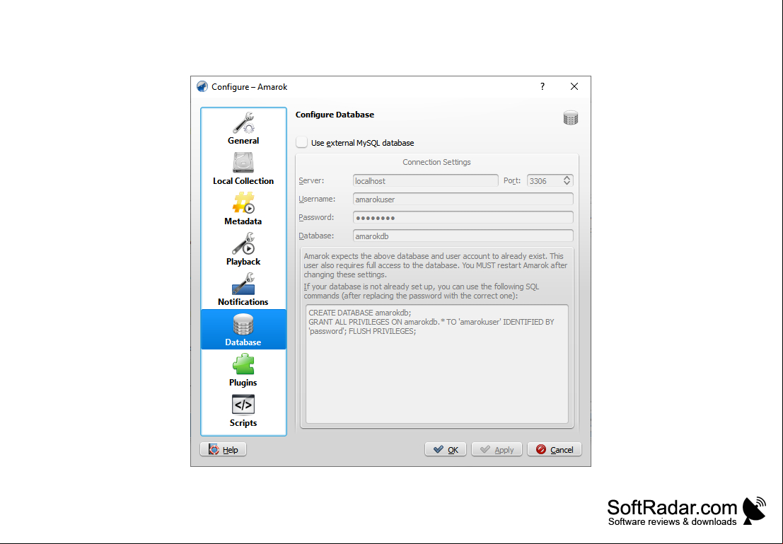The width and height of the screenshot is (783, 544).
Task: Click inside the SQL commands text box
Action: (x=437, y=364)
